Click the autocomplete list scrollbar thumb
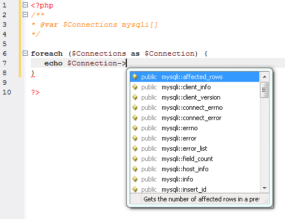Image resolution: width=285 pixels, height=219 pixels. pyautogui.click(x=265, y=90)
